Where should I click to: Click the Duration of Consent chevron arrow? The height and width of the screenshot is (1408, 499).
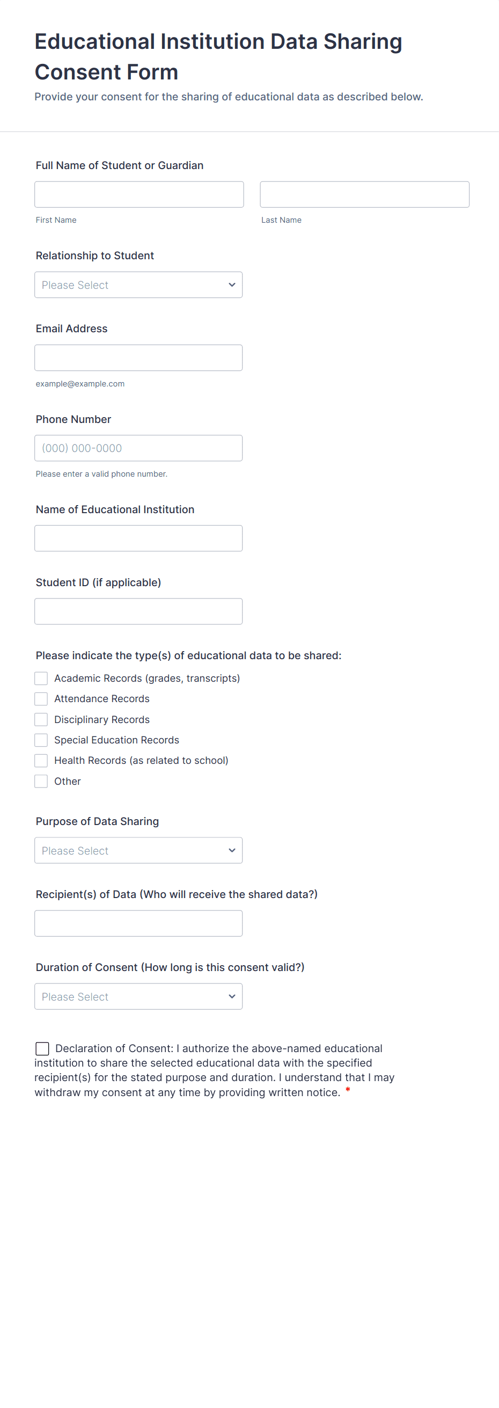tap(232, 996)
